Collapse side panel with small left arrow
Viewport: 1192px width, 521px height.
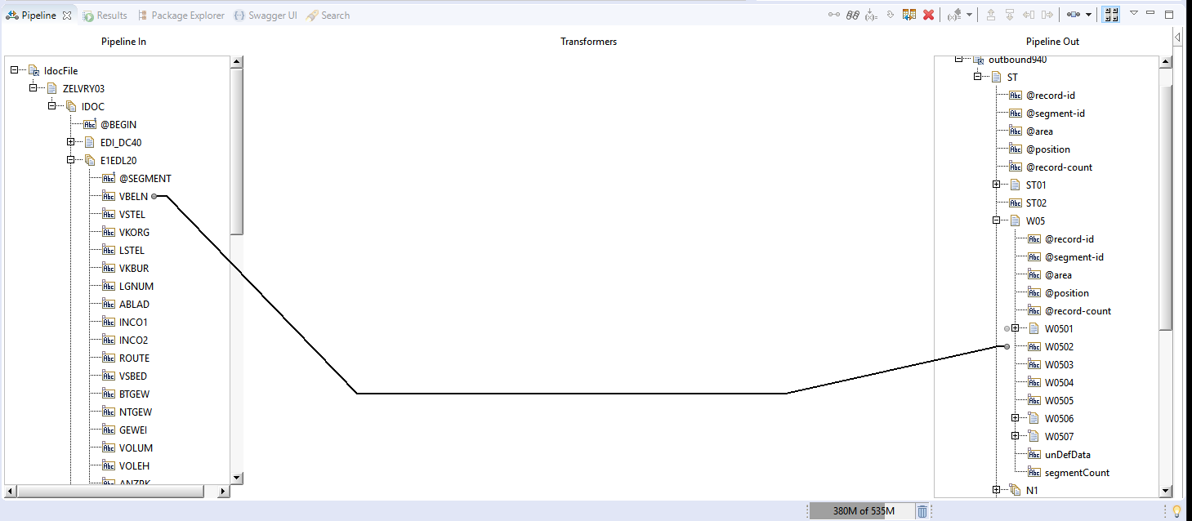[1177, 38]
